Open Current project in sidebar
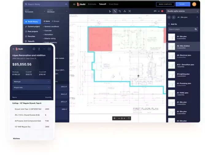This screenshot has height=155, width=205. click(x=32, y=27)
